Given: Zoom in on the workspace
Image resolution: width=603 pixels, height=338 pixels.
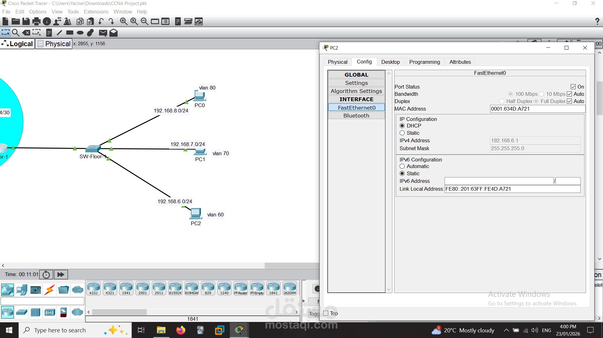Looking at the screenshot, I should [124, 21].
